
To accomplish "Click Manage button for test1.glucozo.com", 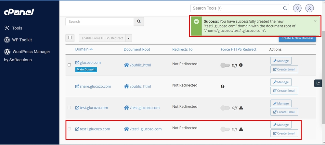I will (281, 125).
